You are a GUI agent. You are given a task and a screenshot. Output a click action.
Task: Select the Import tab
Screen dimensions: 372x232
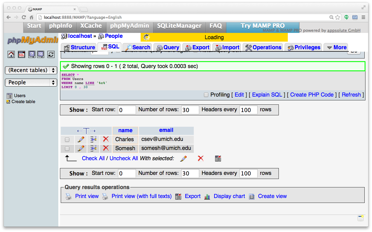(x=227, y=47)
